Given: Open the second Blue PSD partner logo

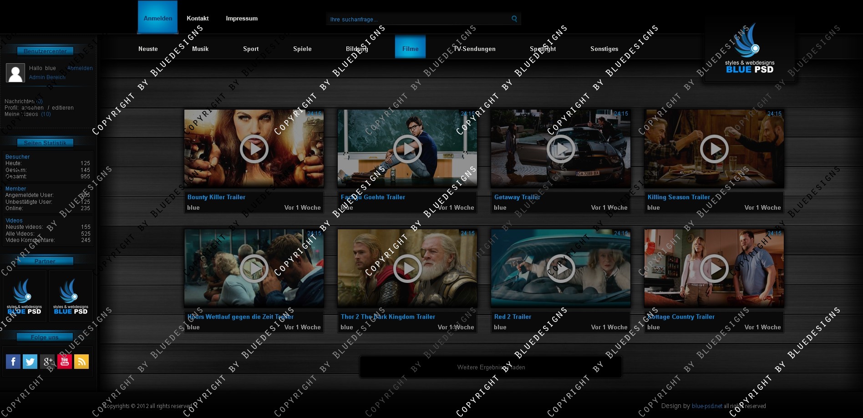Looking at the screenshot, I should click(x=71, y=297).
